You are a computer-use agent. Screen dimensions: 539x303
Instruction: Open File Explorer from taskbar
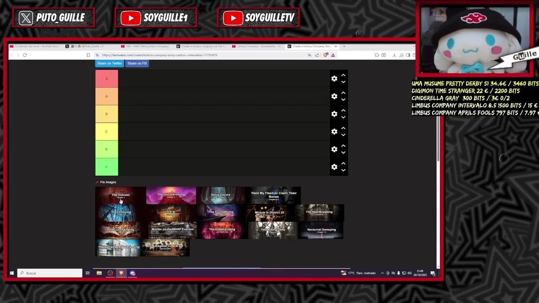[x=99, y=273]
